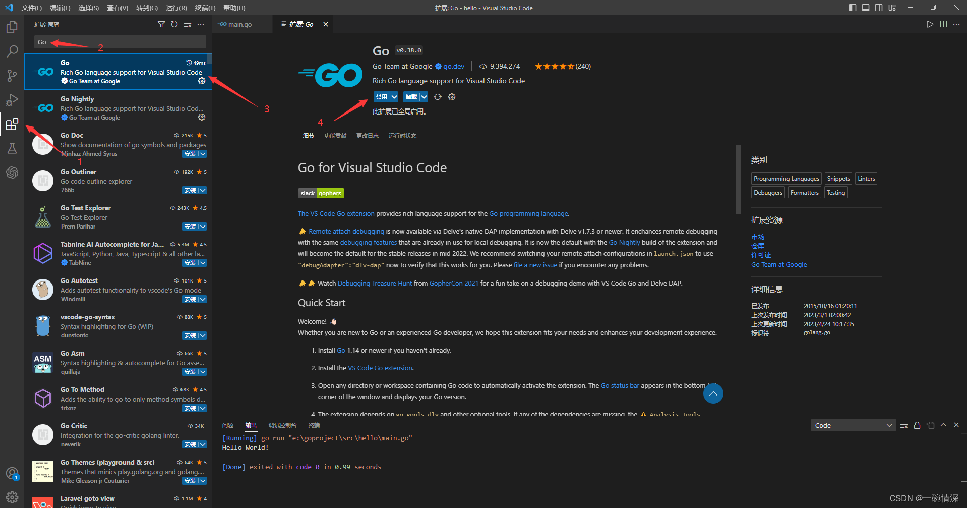Open the Accounts menu icon
The image size is (967, 508).
click(x=12, y=474)
